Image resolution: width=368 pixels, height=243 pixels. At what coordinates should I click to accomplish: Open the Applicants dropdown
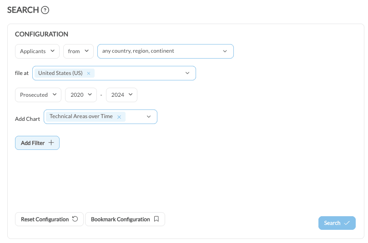click(37, 51)
